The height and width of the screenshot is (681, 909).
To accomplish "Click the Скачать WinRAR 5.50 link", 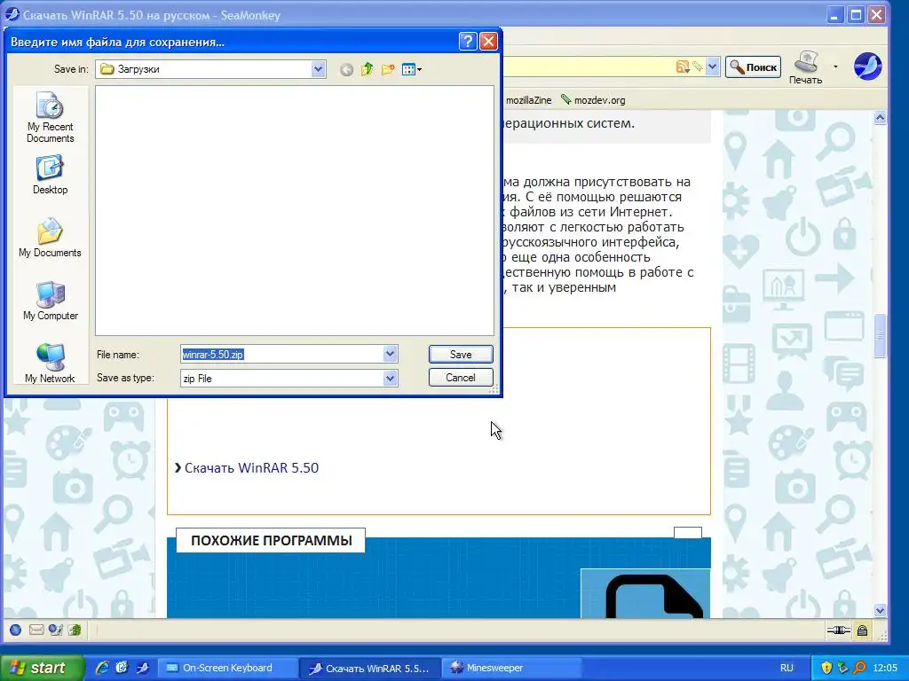I will 251,468.
